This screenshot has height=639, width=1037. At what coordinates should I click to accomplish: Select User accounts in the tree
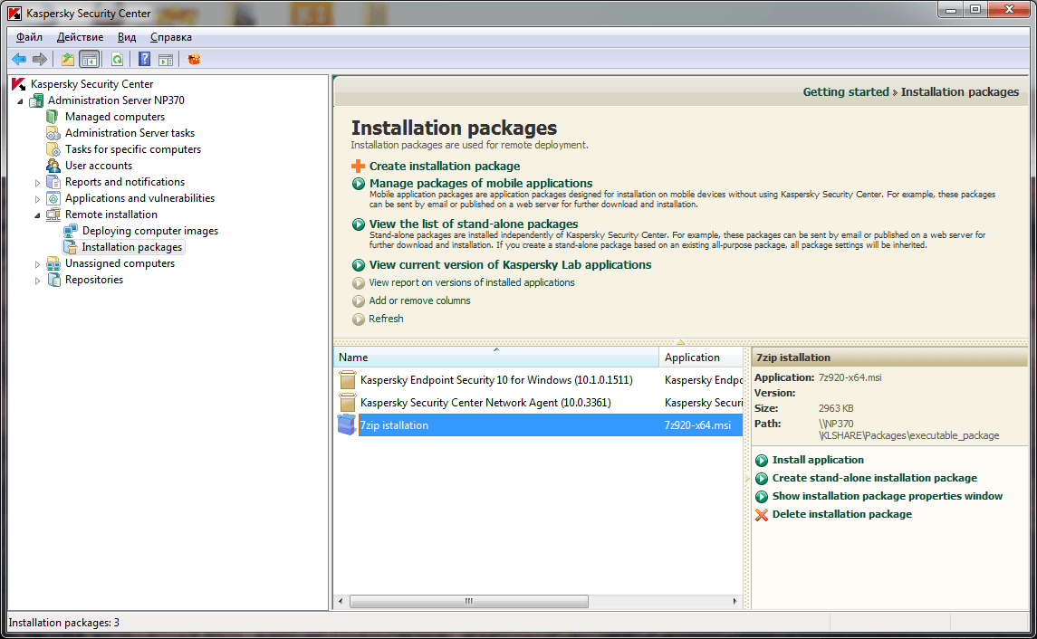pos(99,166)
